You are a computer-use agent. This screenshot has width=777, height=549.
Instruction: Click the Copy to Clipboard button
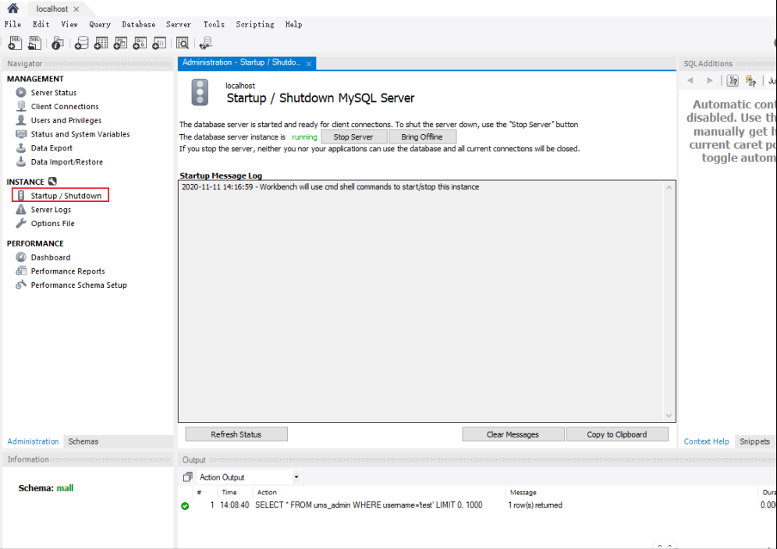tap(617, 434)
